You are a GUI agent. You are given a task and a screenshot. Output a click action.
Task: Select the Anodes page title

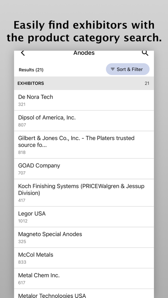click(84, 53)
